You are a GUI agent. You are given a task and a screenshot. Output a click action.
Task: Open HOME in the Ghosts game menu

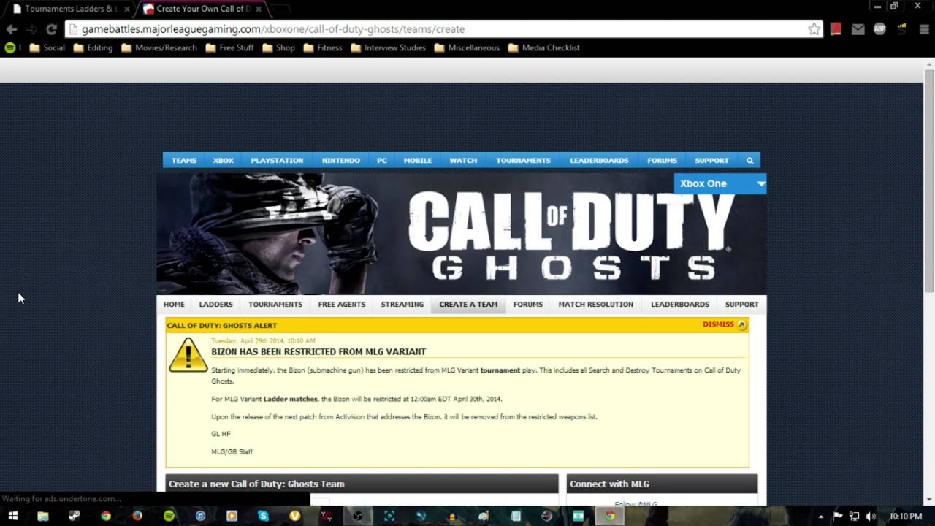pyautogui.click(x=174, y=304)
